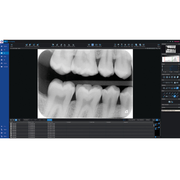The width and height of the screenshot is (180, 180).
Task: Click the E-mail icon in the toolbar
Action: [122, 45]
